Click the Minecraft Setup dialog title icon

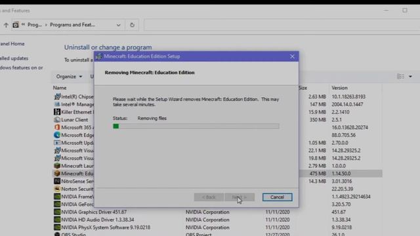(99, 56)
